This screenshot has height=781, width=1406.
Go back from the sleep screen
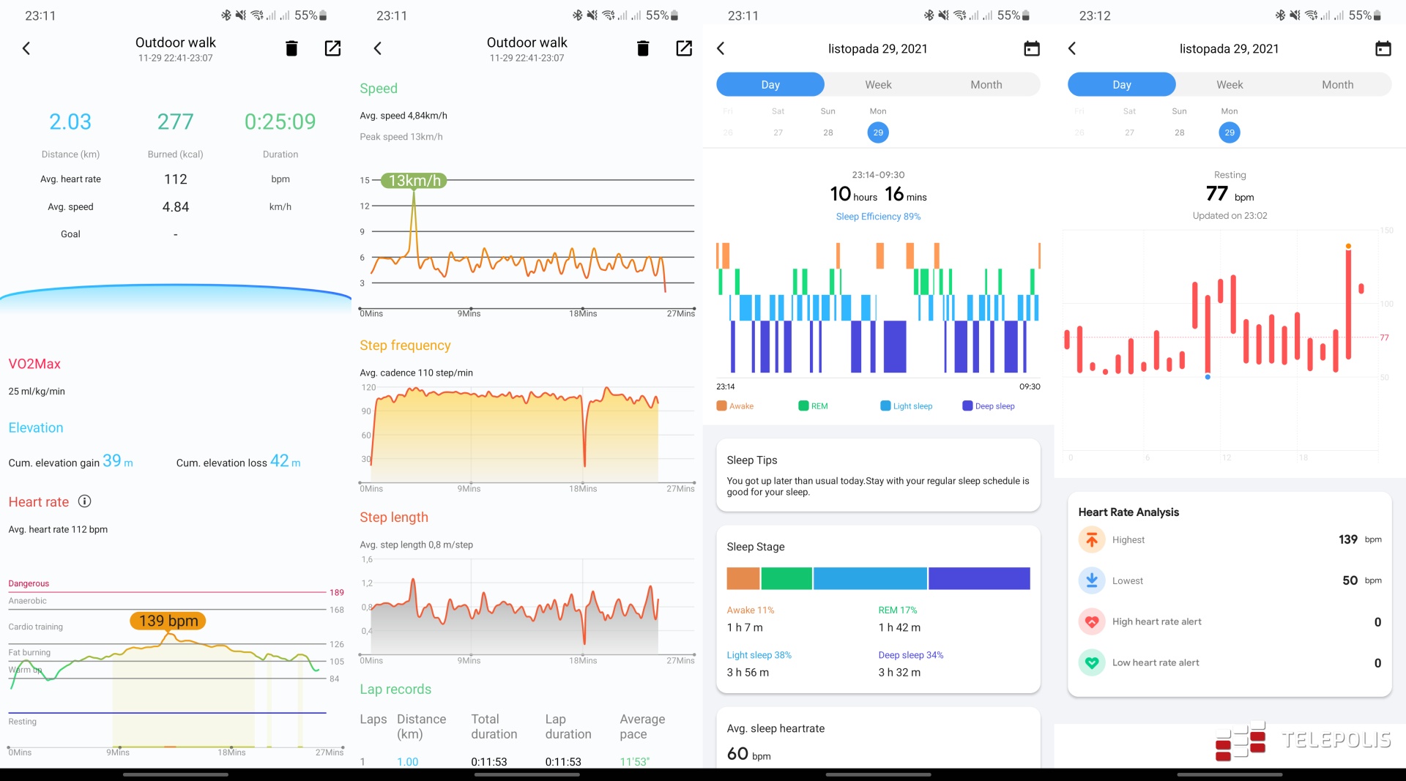coord(721,48)
